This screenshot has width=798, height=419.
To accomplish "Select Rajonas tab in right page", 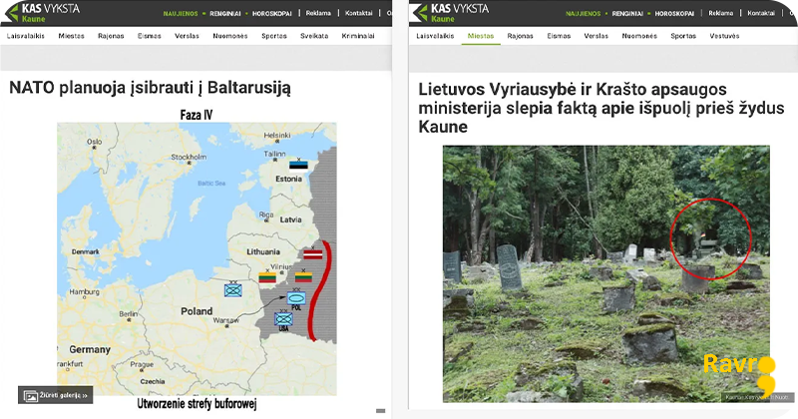I will click(x=520, y=36).
